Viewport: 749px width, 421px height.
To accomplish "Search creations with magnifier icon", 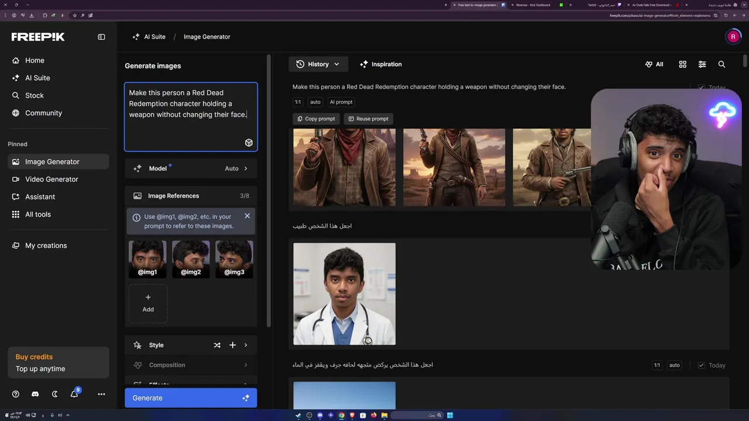I will pos(721,64).
